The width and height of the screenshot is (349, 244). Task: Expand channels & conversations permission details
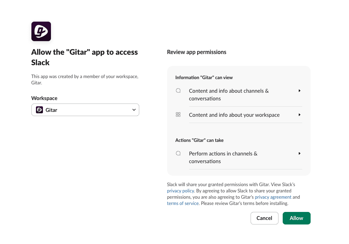tap(299, 90)
